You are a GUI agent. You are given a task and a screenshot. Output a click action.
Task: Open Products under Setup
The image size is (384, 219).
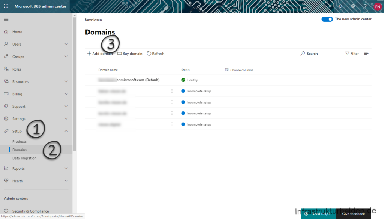coord(19,142)
